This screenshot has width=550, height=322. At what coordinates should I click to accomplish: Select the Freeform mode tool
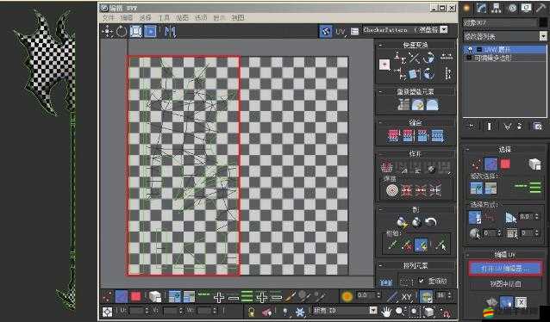tap(150, 32)
